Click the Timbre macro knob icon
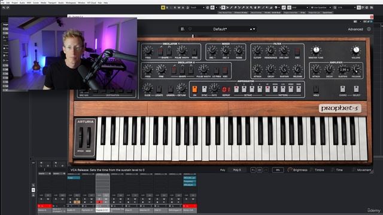 coord(312,170)
